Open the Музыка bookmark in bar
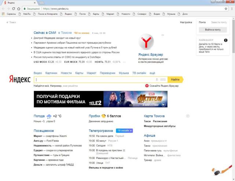Viewport: 235px width, 181px height. tap(171, 14)
